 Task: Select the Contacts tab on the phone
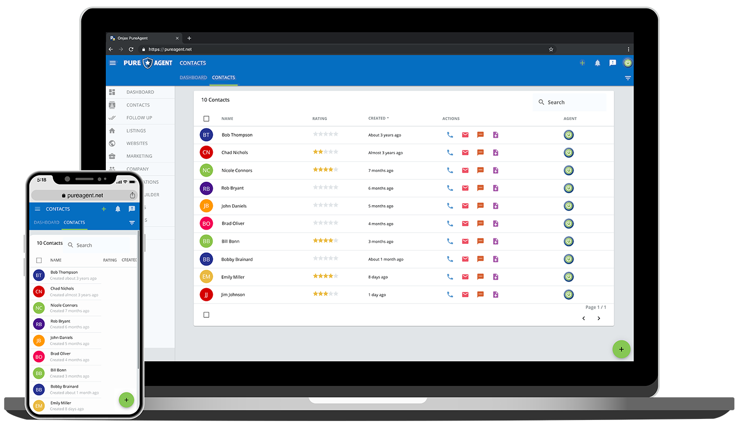74,222
